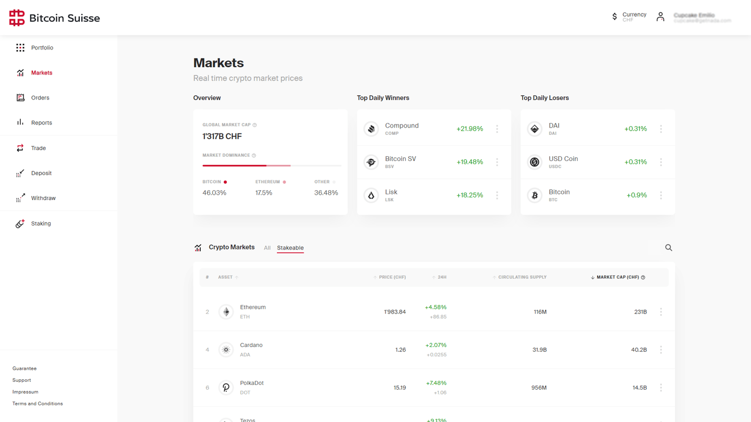This screenshot has width=751, height=422.
Task: Select the Deposit sidebar item
Action: point(41,173)
